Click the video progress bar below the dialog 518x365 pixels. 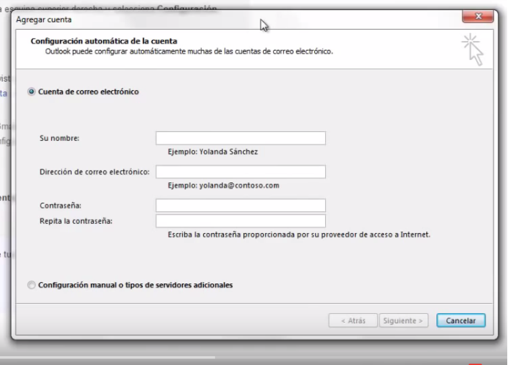pos(254,358)
